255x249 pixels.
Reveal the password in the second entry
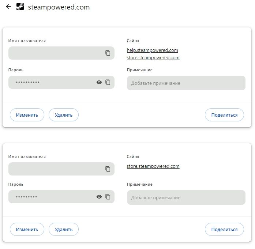[99, 197]
